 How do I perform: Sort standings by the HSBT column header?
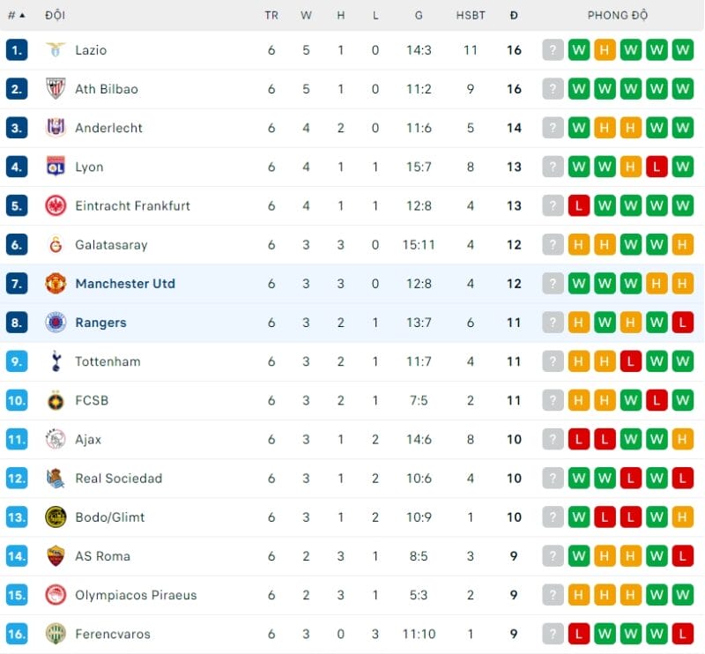(x=471, y=15)
